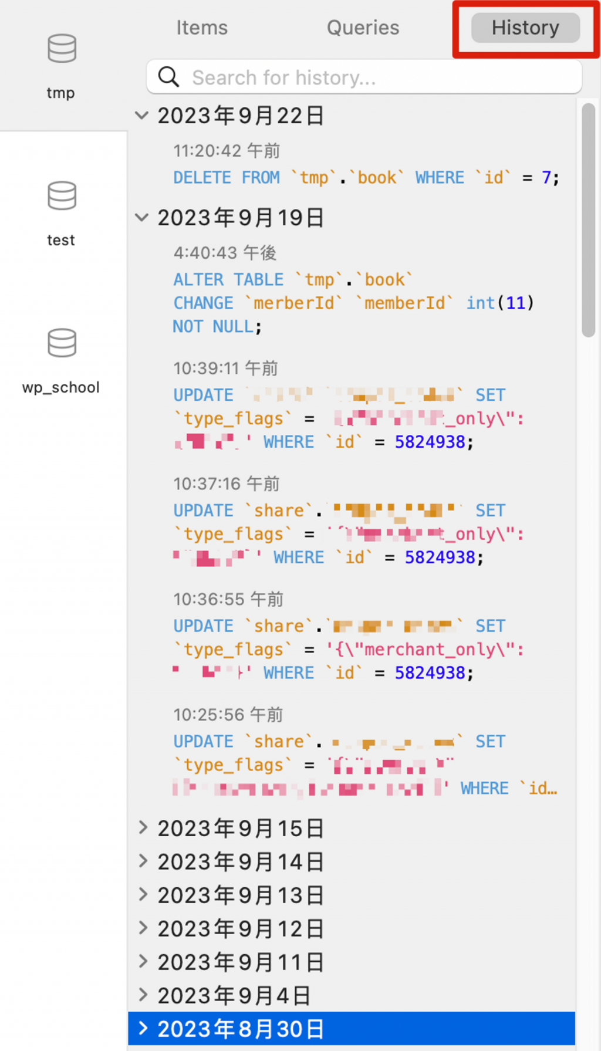Select the DELETE FROM tmp.book query
This screenshot has width=601, height=1051.
[366, 177]
